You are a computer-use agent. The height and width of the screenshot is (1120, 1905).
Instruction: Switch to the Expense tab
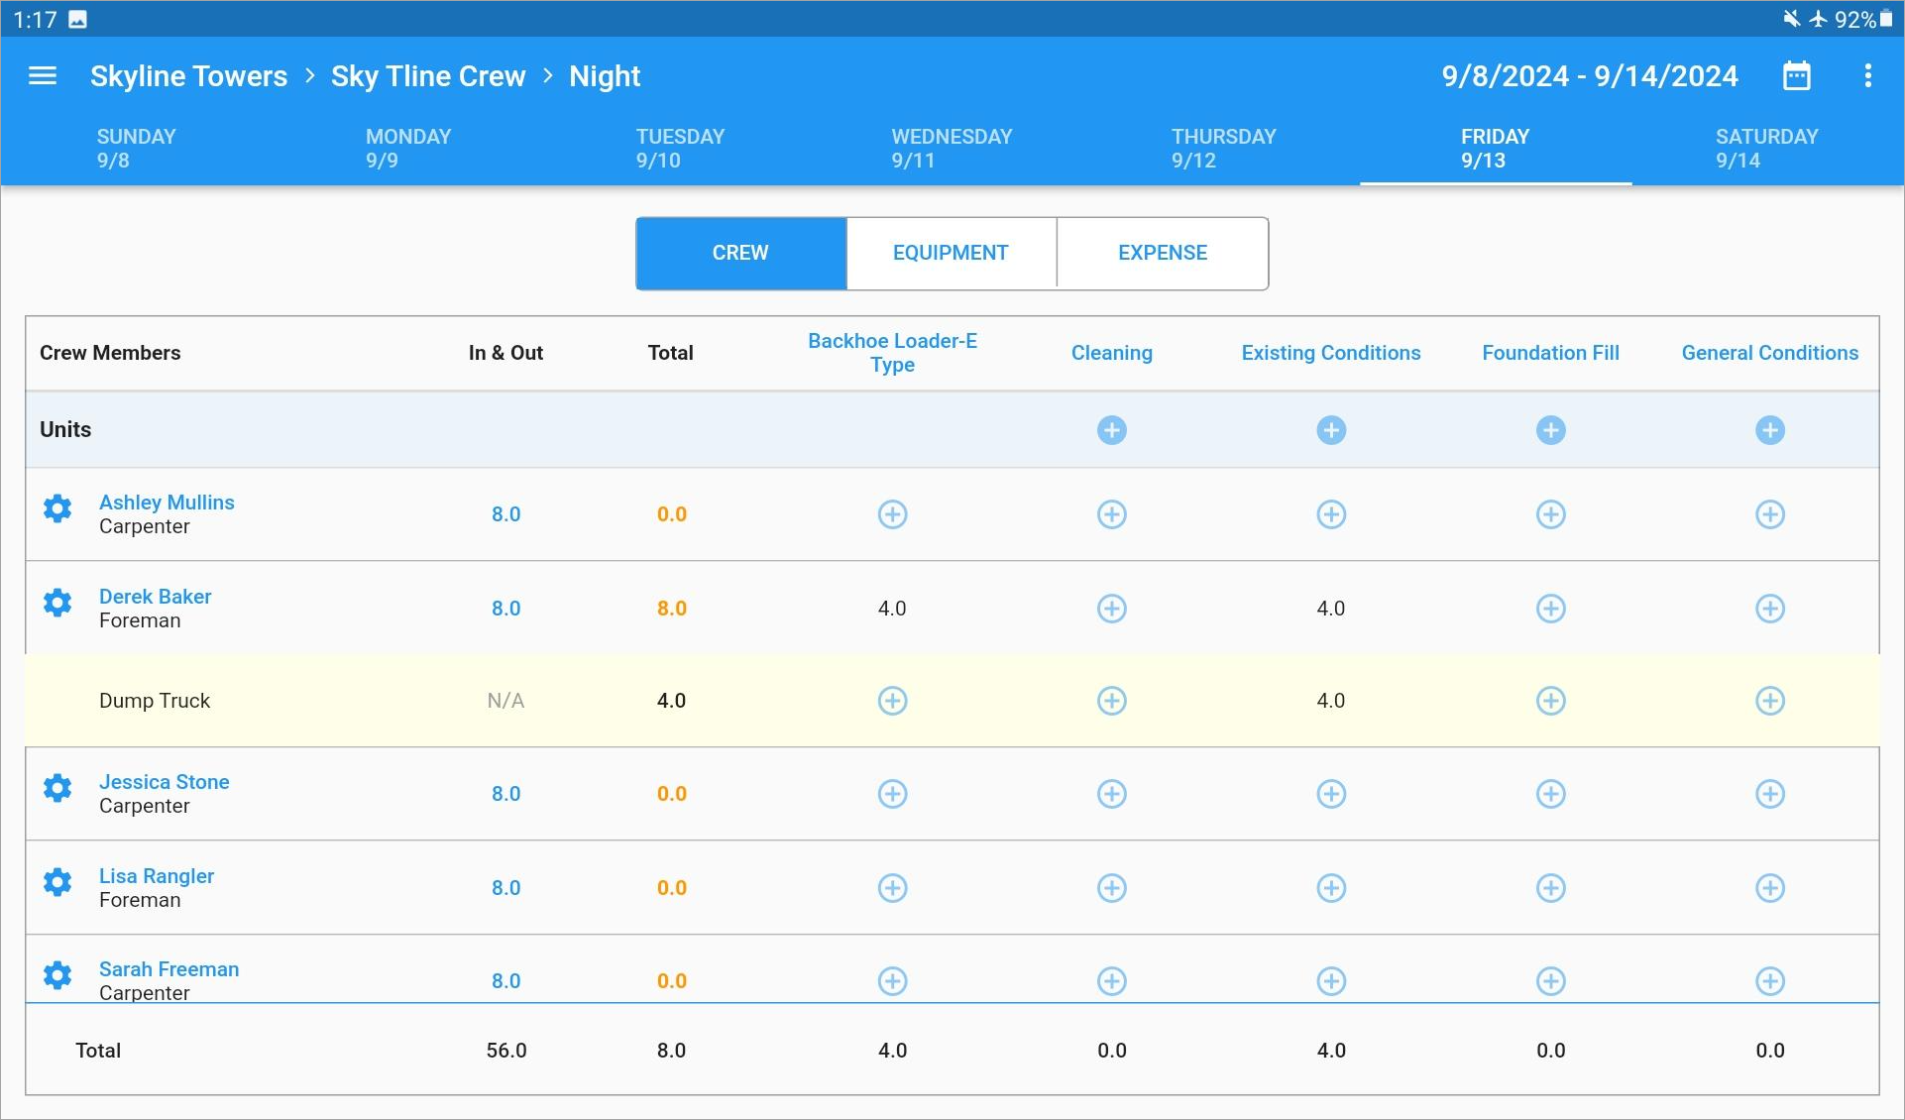1161,252
